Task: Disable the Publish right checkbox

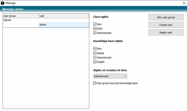Action: coord(95,62)
